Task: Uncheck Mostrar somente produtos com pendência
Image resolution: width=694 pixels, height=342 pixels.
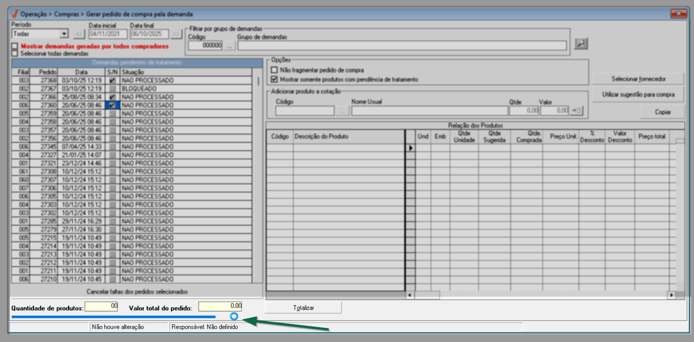Action: click(x=274, y=79)
